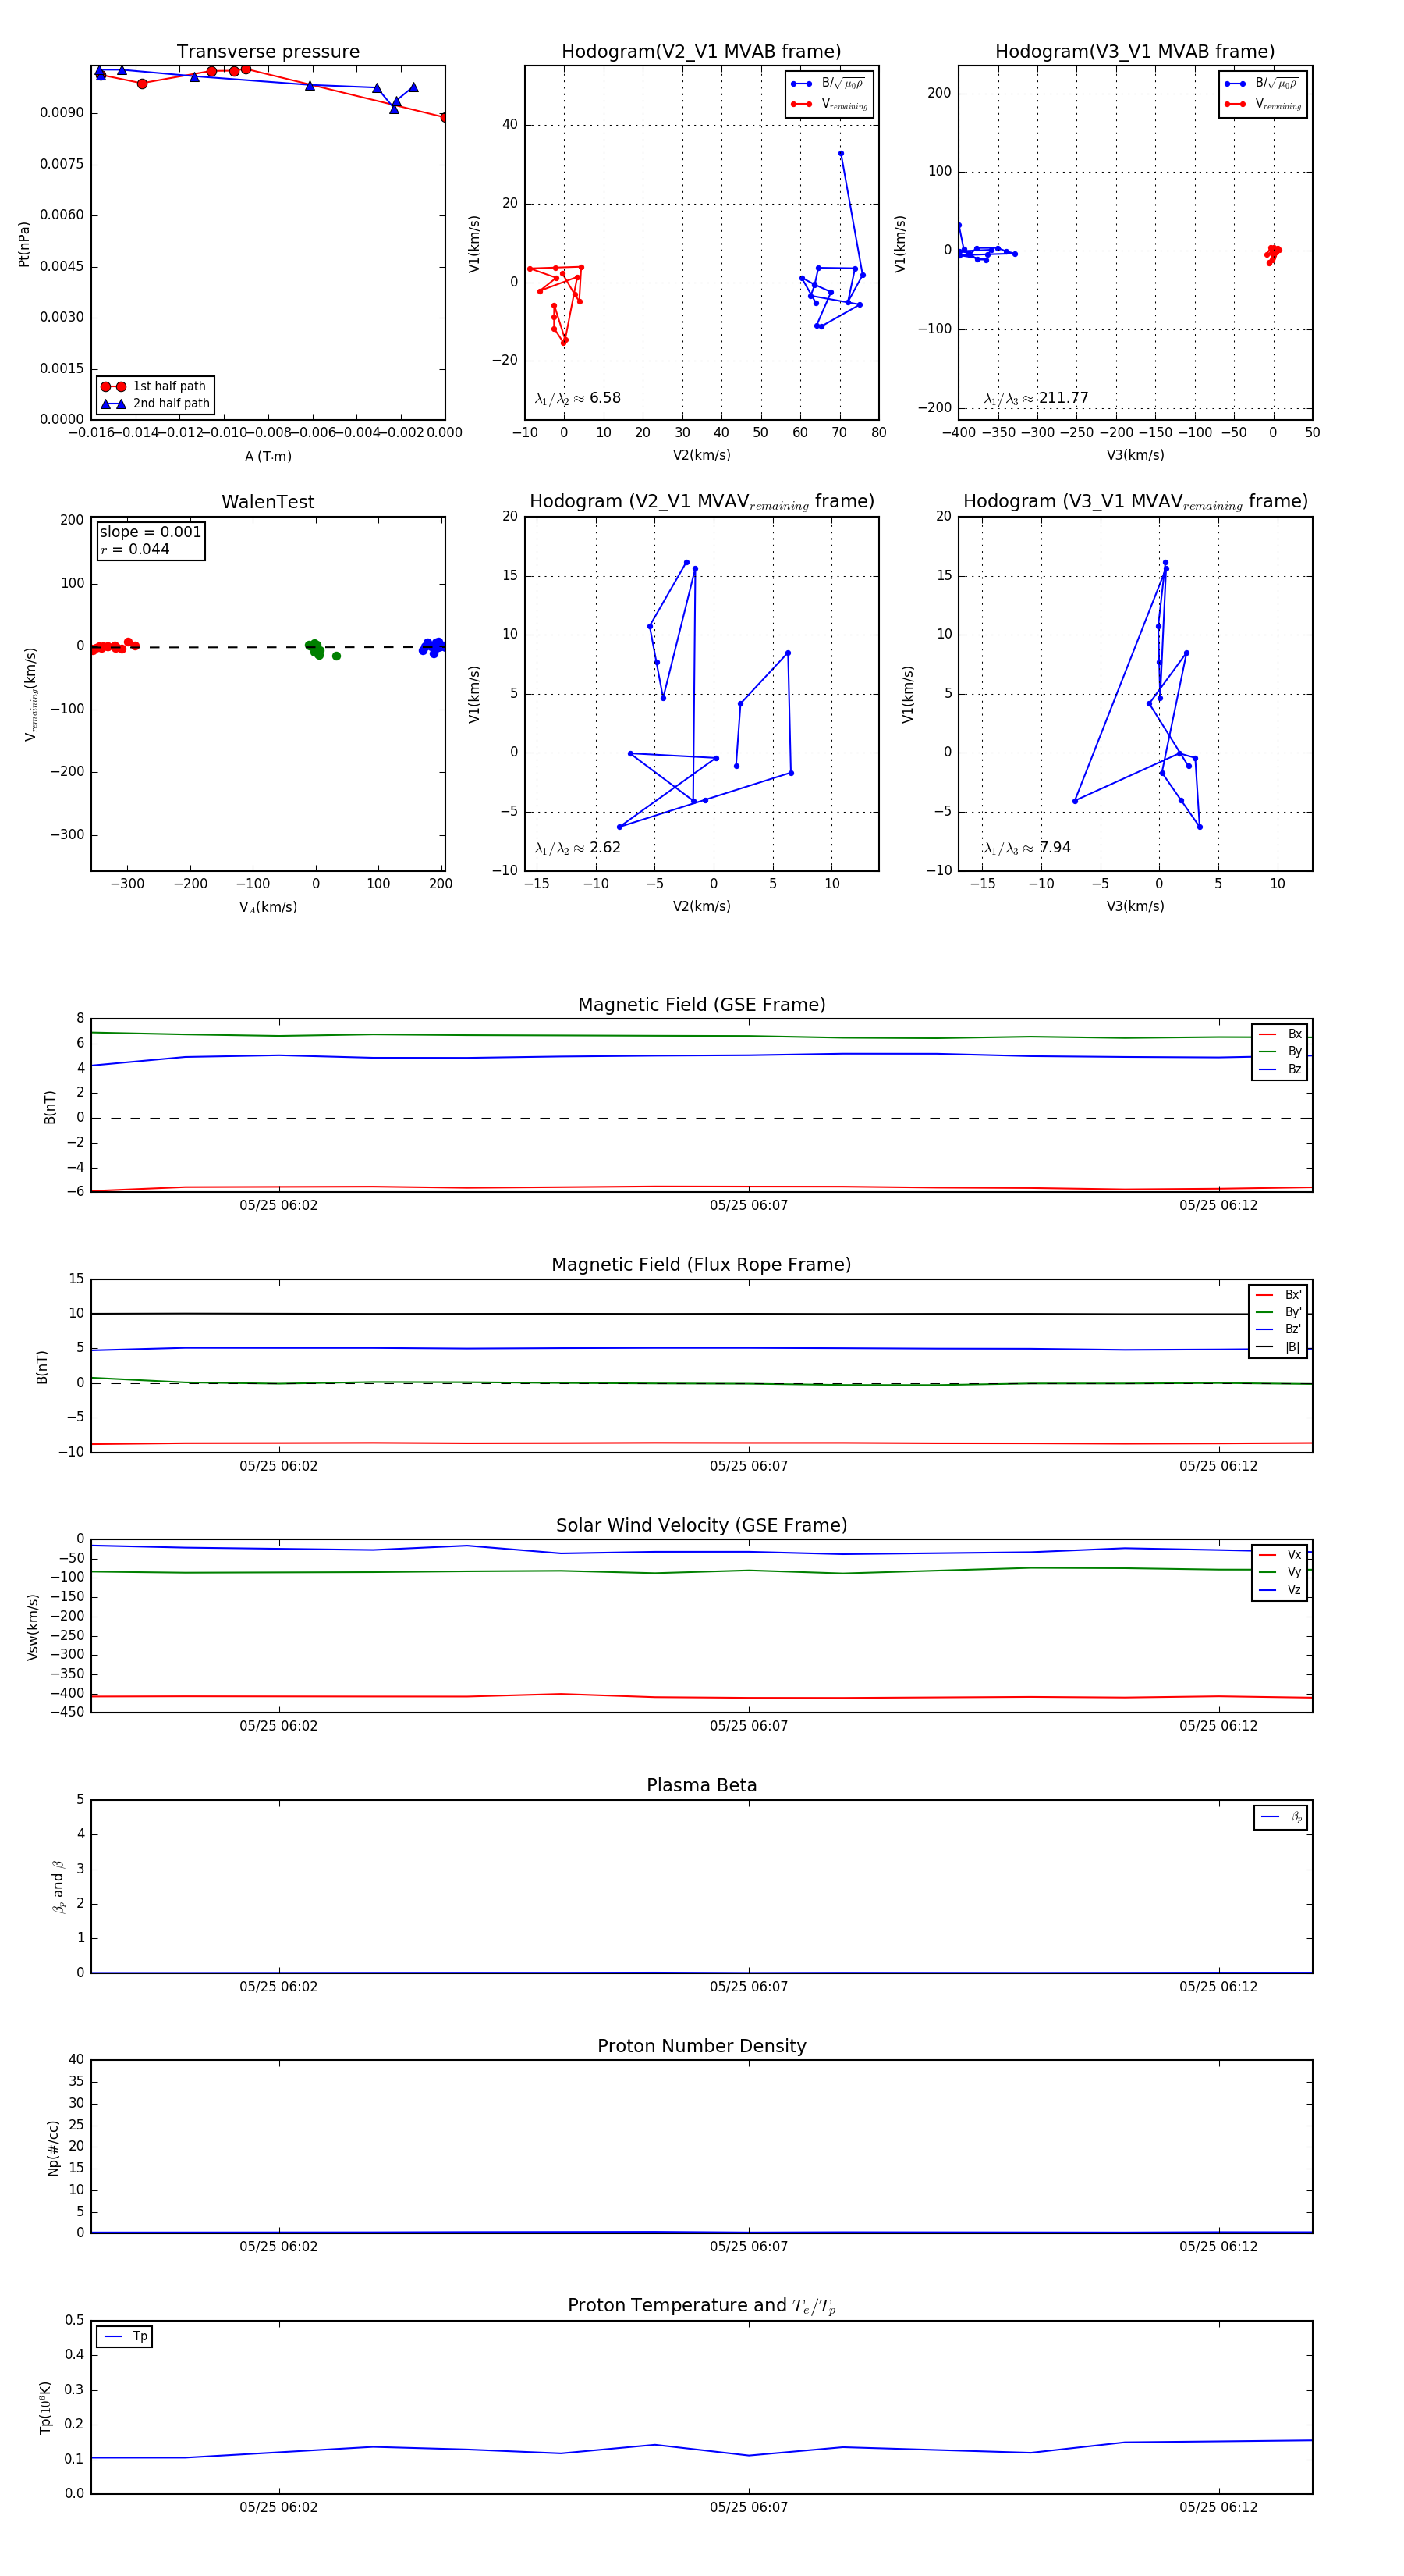Click the Vy legend entry
The width and height of the screenshot is (1404, 2576).
click(x=1280, y=1572)
